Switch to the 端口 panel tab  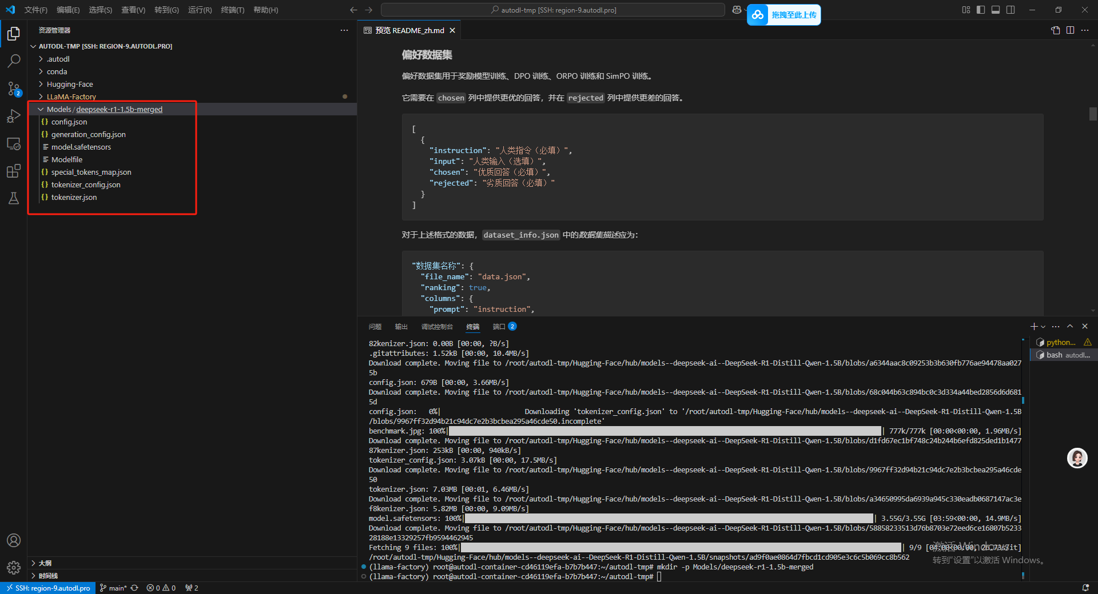click(504, 327)
